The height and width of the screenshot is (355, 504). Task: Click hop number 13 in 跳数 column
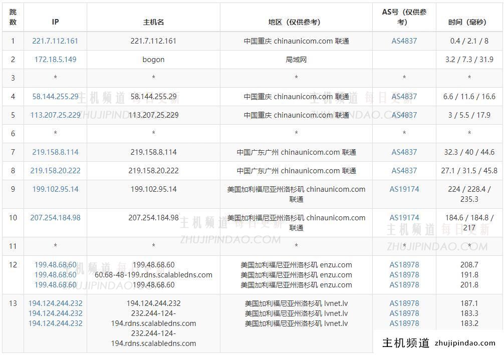[13, 303]
